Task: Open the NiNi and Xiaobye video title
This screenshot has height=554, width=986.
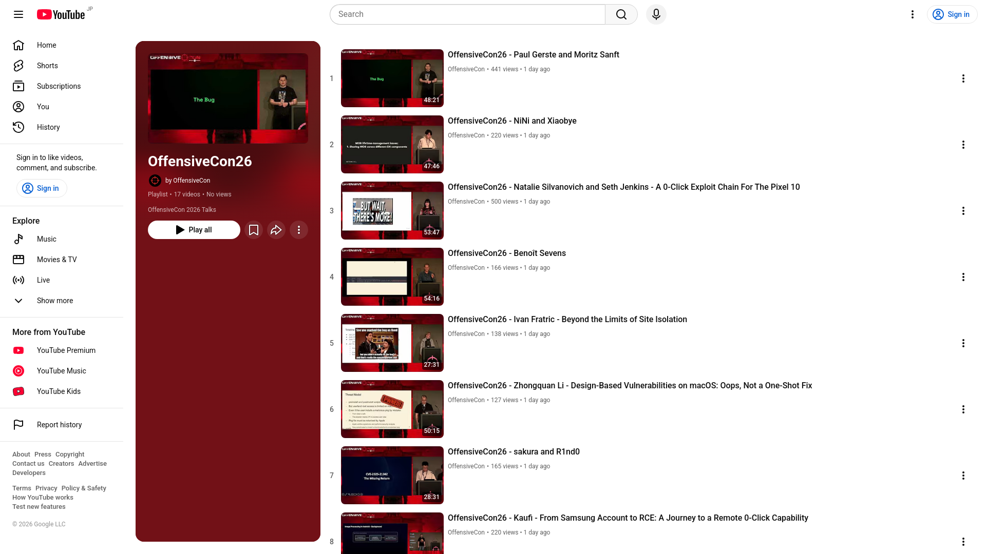Action: tap(512, 121)
